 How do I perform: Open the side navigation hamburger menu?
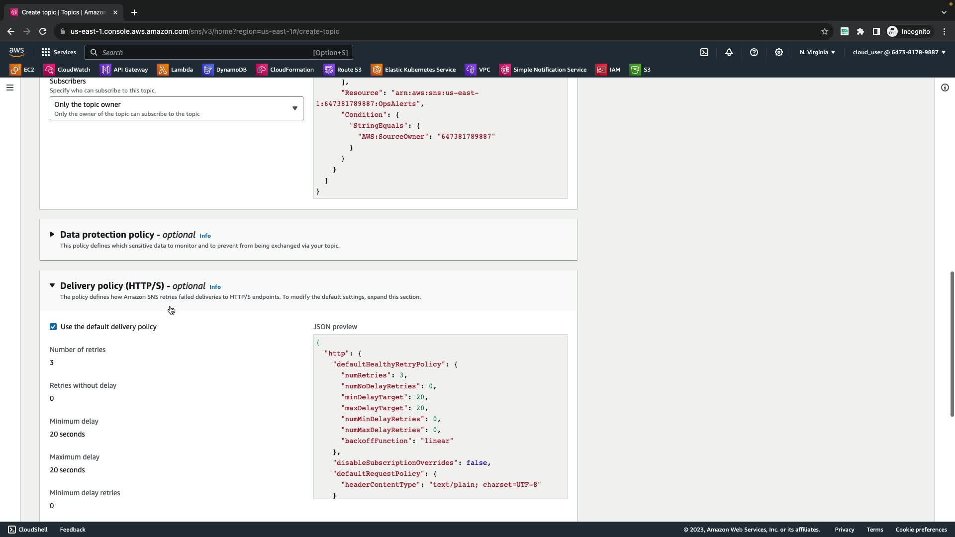(x=10, y=88)
